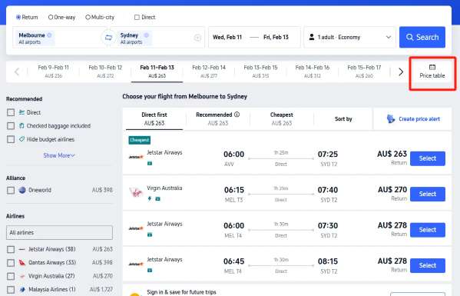The height and width of the screenshot is (296, 460).
Task: Click Jetstar logo on 07:30 arrival flight
Action: tap(136, 228)
